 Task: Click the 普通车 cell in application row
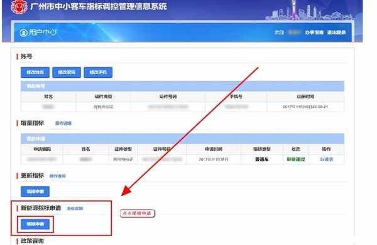pos(261,159)
